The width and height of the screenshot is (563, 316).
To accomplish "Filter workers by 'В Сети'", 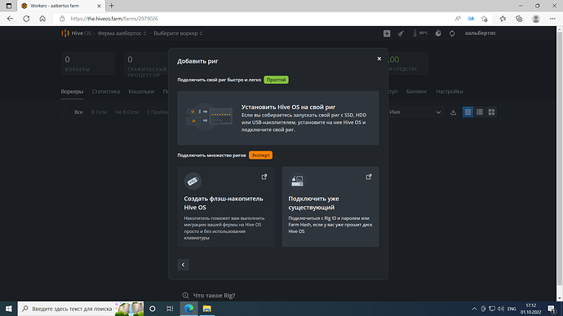I will (99, 112).
